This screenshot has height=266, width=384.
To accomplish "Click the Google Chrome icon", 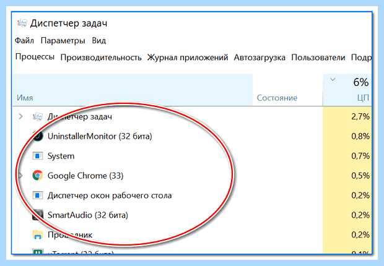I will (x=37, y=176).
